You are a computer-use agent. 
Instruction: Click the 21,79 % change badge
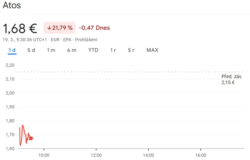click(59, 28)
